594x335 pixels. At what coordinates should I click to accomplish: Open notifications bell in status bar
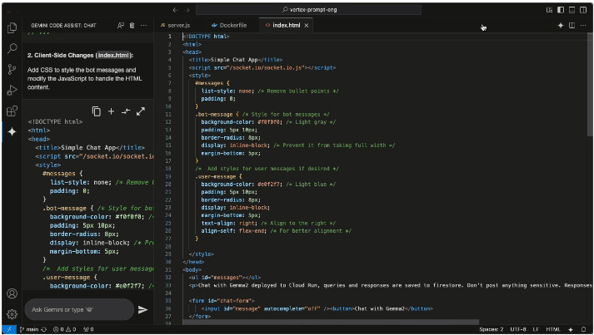(584, 329)
